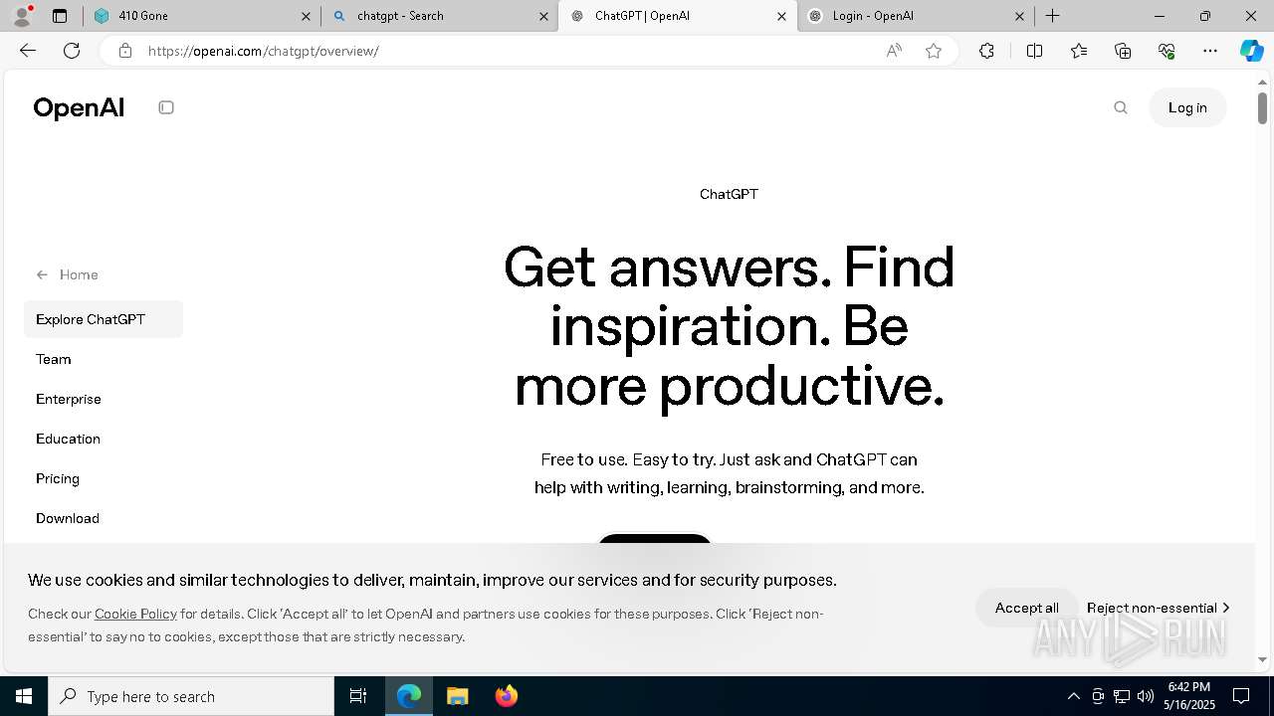Open network icon in tray
The height and width of the screenshot is (716, 1274).
click(1122, 696)
